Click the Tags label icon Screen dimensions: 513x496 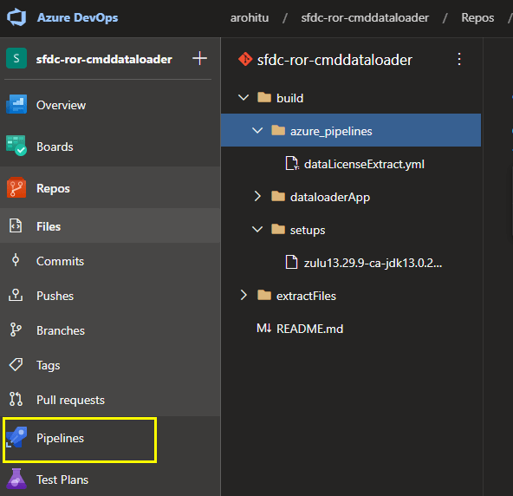16,364
